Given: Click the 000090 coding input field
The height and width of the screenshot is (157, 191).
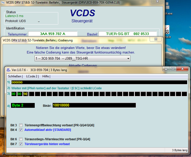Looking at the screenshot, I should click(99, 82).
